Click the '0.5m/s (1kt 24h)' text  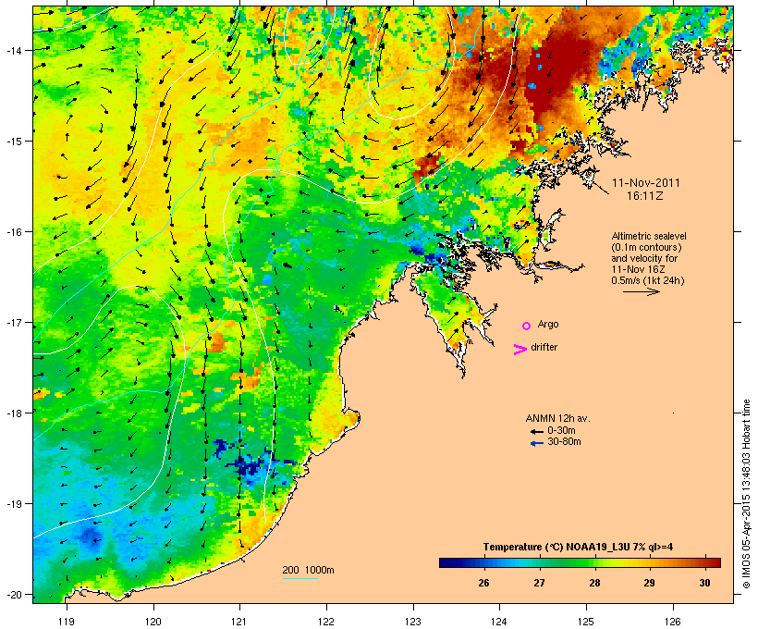[x=648, y=280]
